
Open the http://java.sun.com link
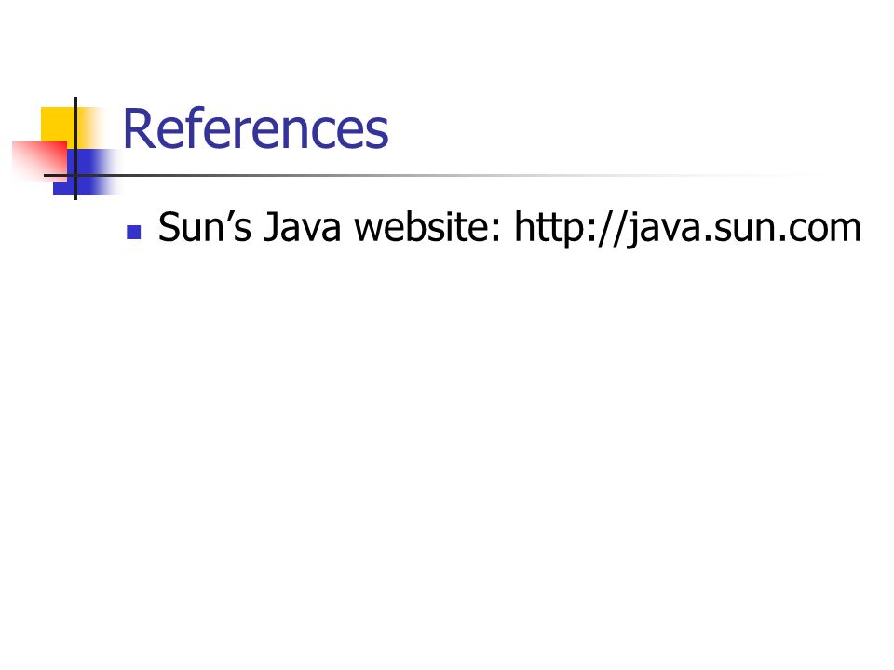click(687, 228)
